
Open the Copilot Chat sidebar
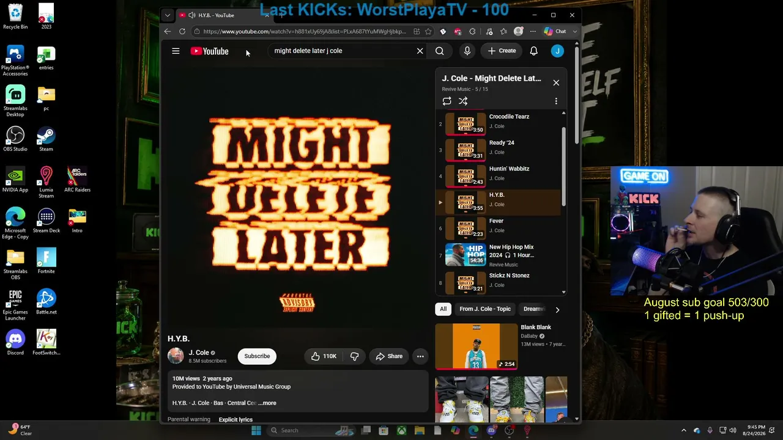[555, 31]
